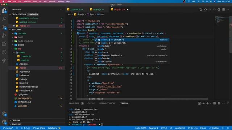Click Go Live in the status bar

[192, 128]
